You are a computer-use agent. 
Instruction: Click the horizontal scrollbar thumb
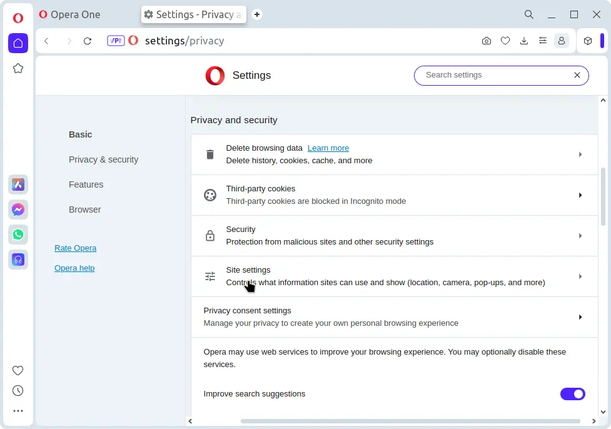[x=410, y=421]
